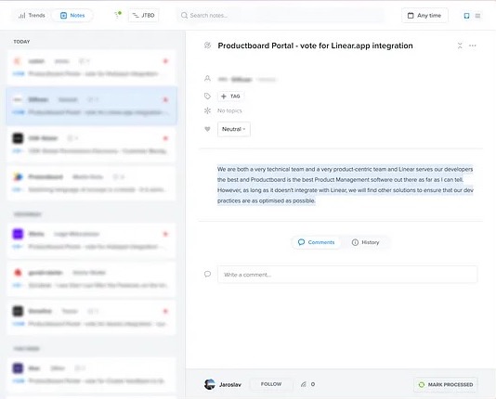The width and height of the screenshot is (496, 399).
Task: Collapse the note detail panel icon
Action: (x=460, y=45)
